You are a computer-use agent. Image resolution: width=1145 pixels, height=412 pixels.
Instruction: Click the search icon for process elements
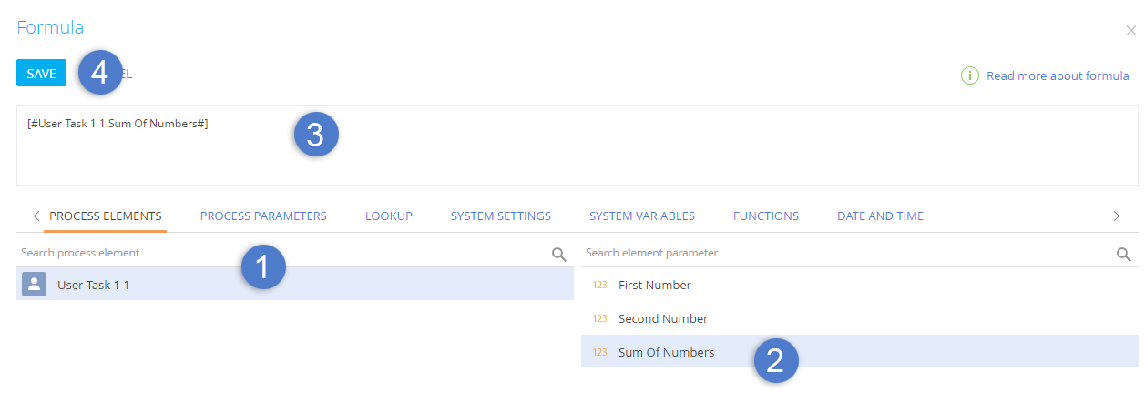click(559, 254)
